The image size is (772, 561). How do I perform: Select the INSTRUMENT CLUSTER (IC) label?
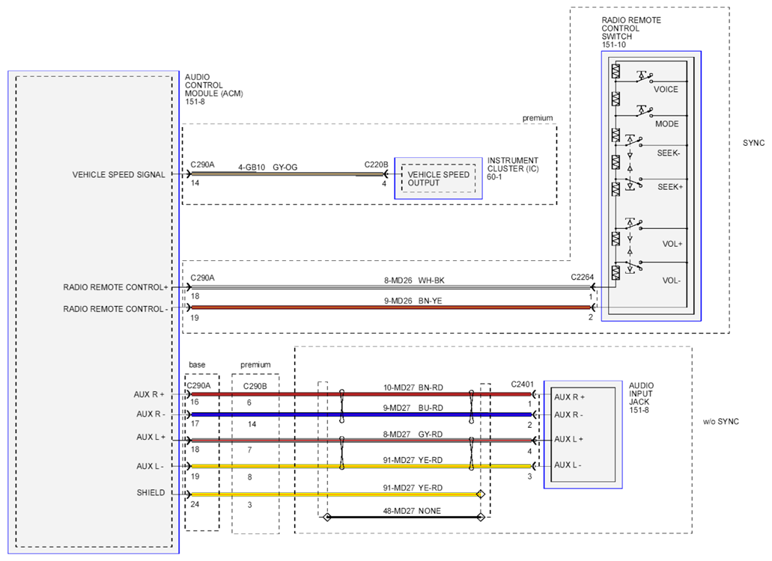click(513, 165)
